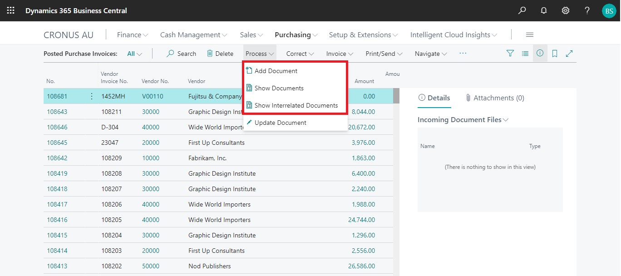The width and height of the screenshot is (621, 276).
Task: Toggle the FactBox information pane
Action: (540, 54)
